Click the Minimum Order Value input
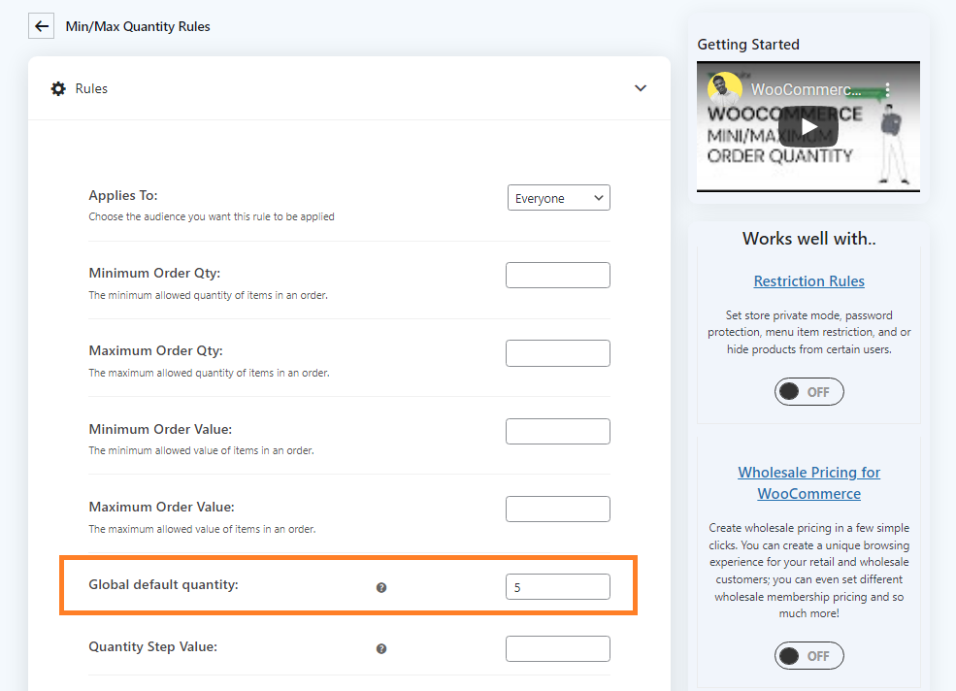Viewport: 956px width, 691px height. [558, 431]
